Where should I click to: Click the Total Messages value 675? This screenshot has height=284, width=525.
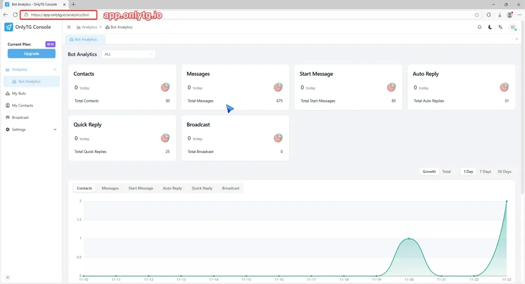(279, 101)
